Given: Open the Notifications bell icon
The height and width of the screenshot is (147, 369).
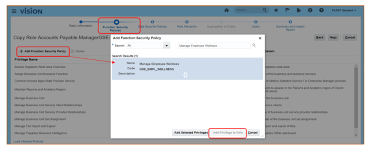Looking at the screenshot, I should tap(299, 10).
